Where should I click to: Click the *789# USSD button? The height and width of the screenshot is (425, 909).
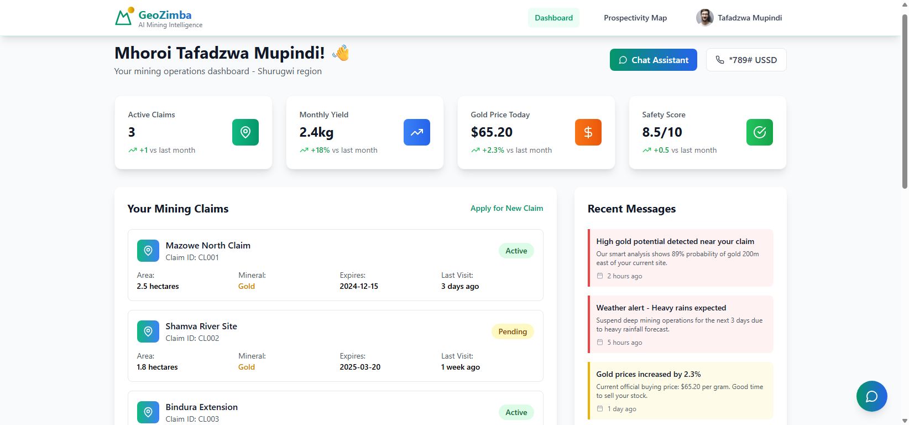pyautogui.click(x=746, y=60)
